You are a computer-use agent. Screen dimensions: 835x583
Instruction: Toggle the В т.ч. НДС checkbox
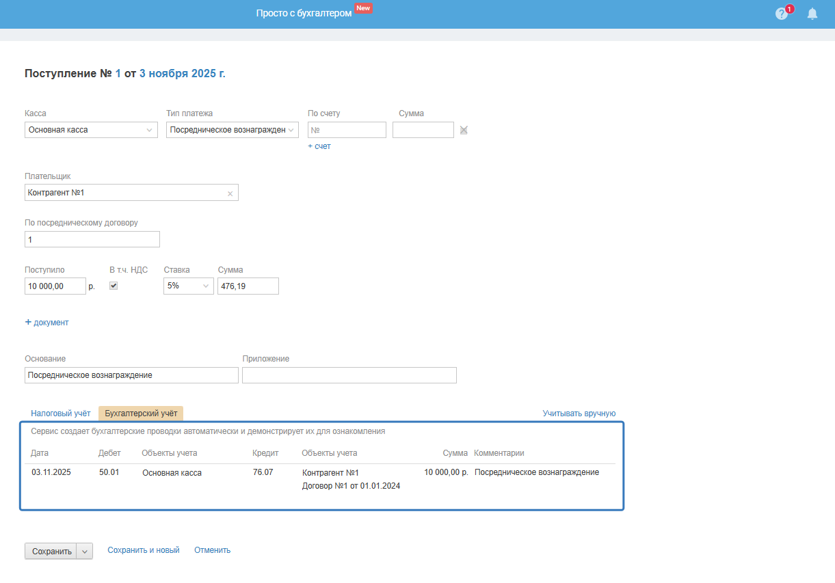(114, 286)
